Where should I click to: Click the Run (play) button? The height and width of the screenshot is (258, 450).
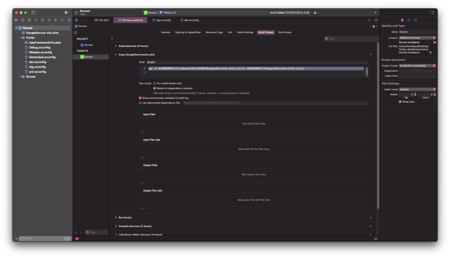(66, 12)
